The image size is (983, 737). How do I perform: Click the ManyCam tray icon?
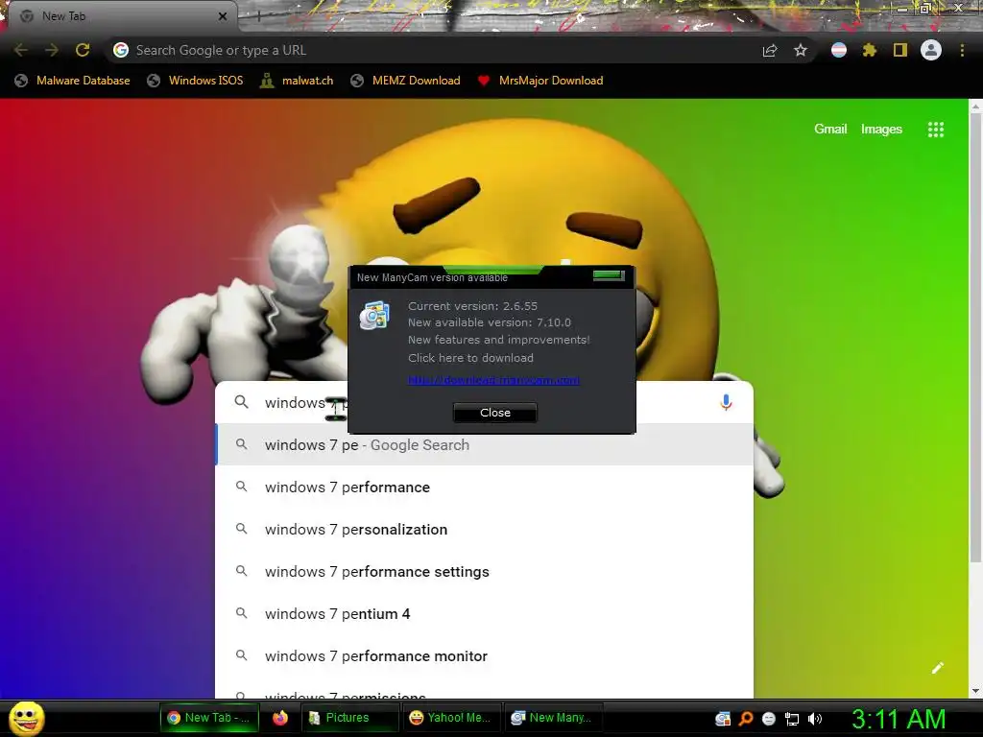723,719
